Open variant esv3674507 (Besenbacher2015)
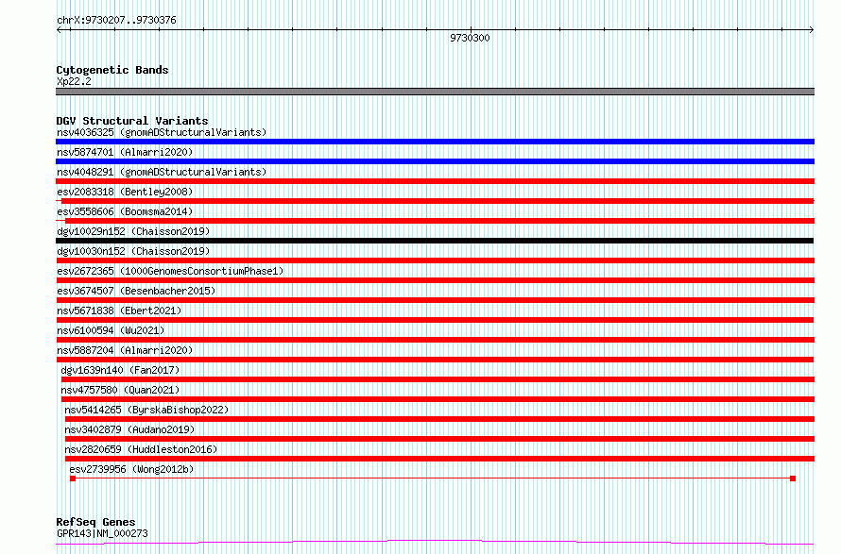841x554 pixels. pos(136,291)
